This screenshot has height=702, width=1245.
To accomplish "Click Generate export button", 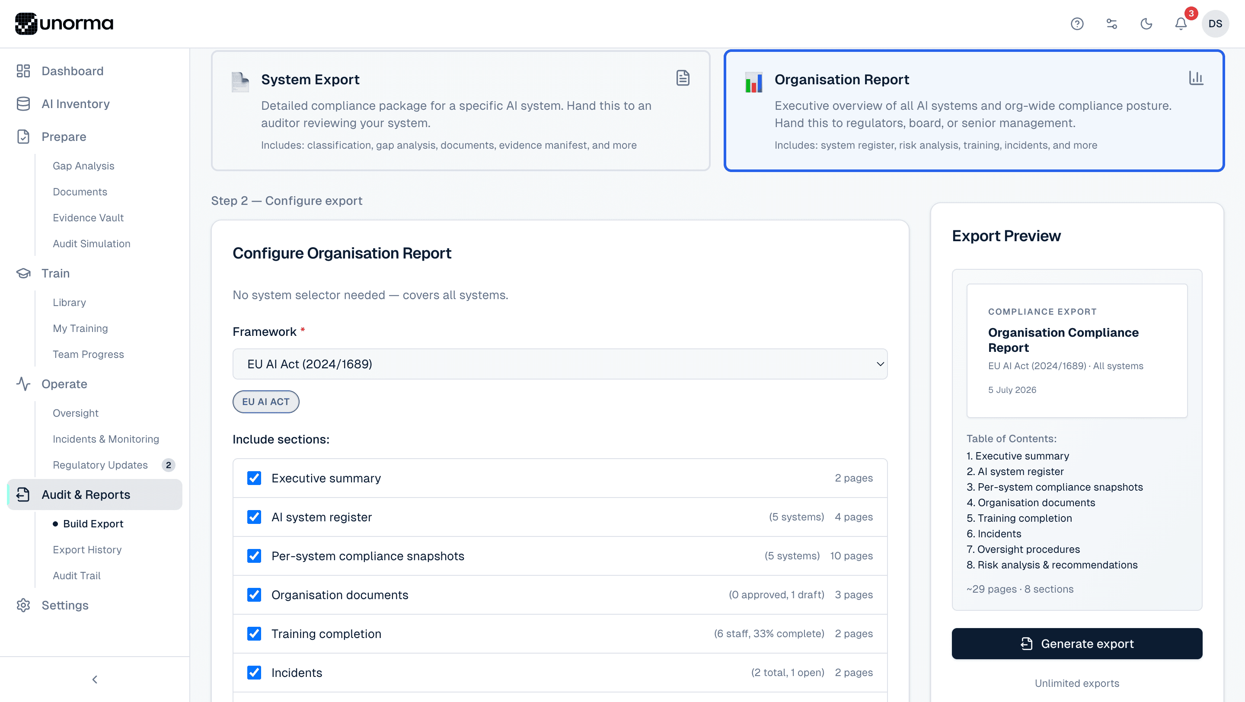I will click(1077, 644).
